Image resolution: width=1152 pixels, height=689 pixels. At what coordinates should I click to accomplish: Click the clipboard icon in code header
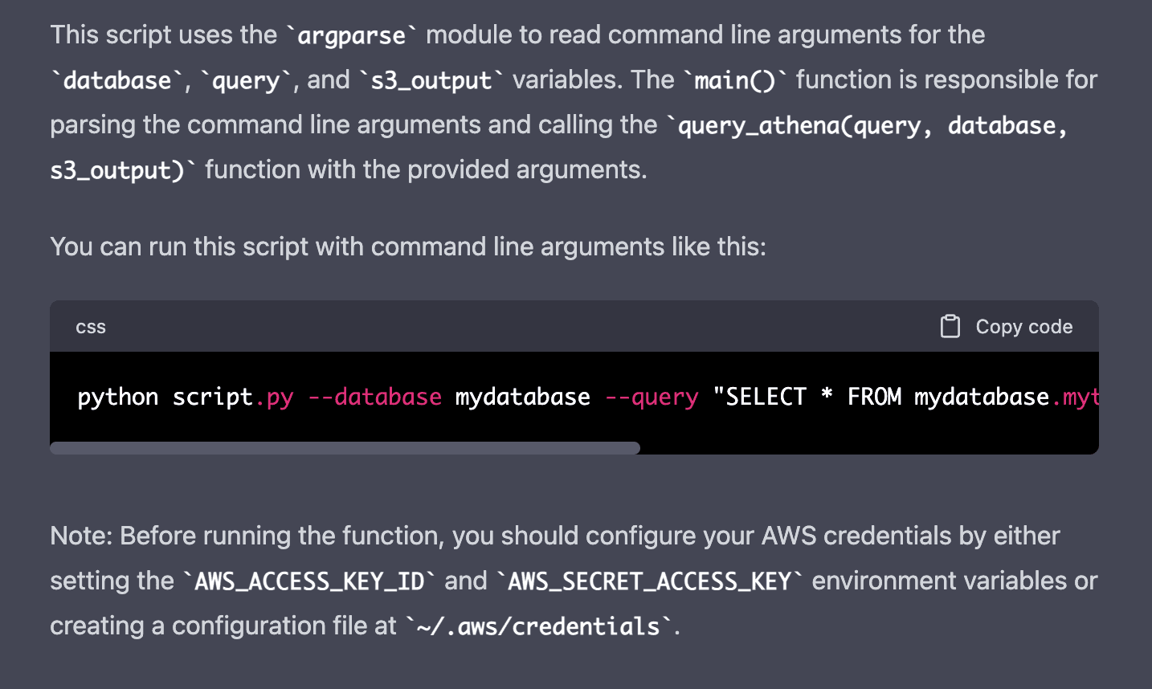point(950,327)
